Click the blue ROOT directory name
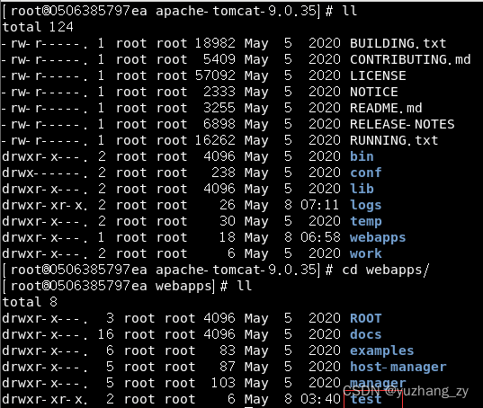The width and height of the screenshot is (483, 408). tap(366, 318)
